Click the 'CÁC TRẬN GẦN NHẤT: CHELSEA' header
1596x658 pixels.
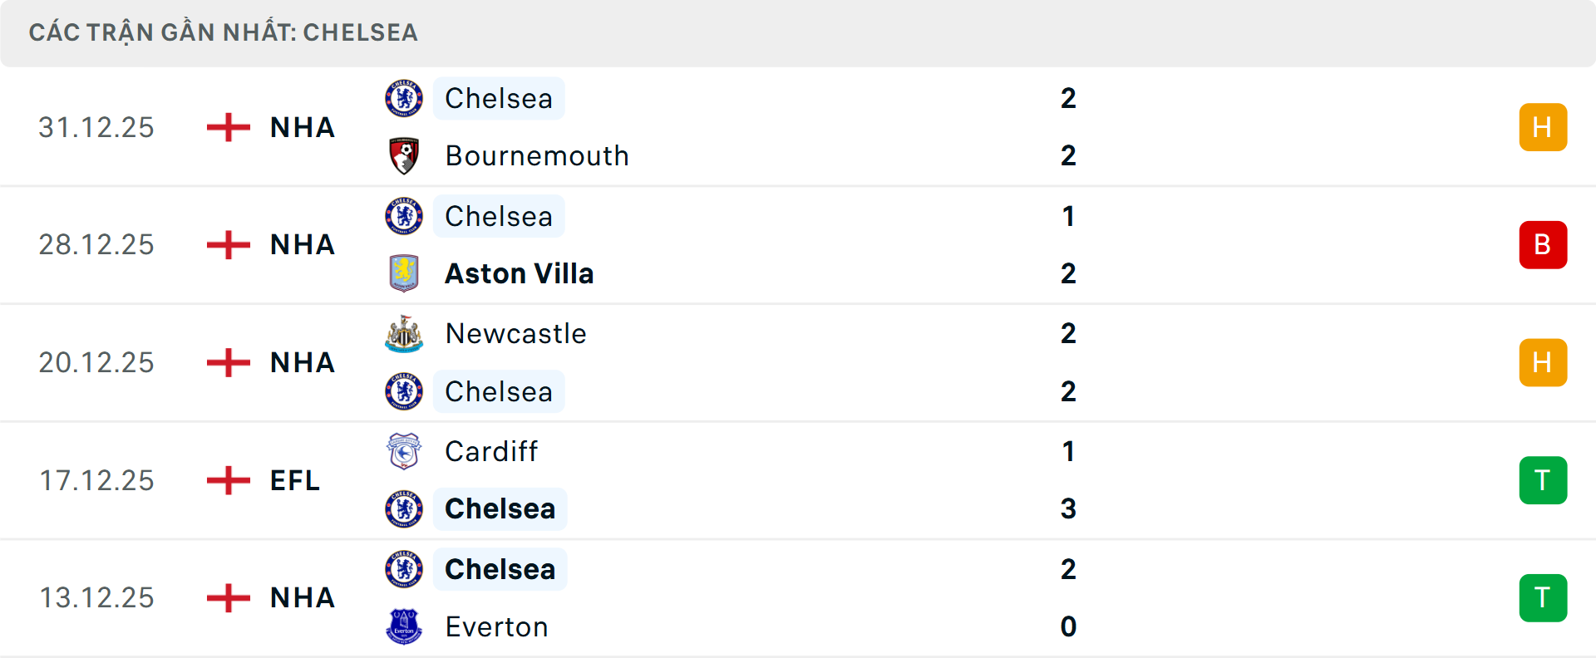(x=223, y=32)
